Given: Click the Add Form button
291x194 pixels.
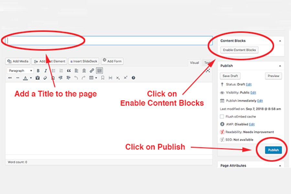Looking at the screenshot, I should 112,61.
